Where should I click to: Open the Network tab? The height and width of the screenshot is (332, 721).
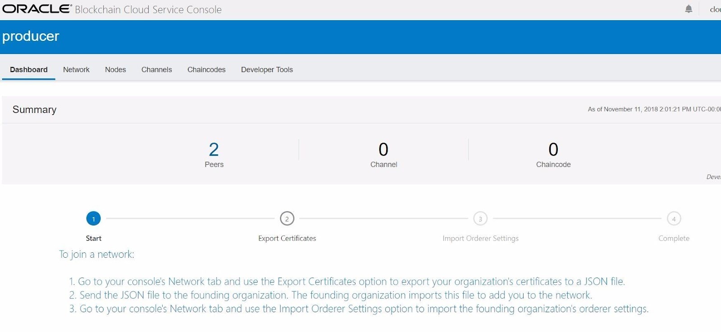click(x=76, y=70)
